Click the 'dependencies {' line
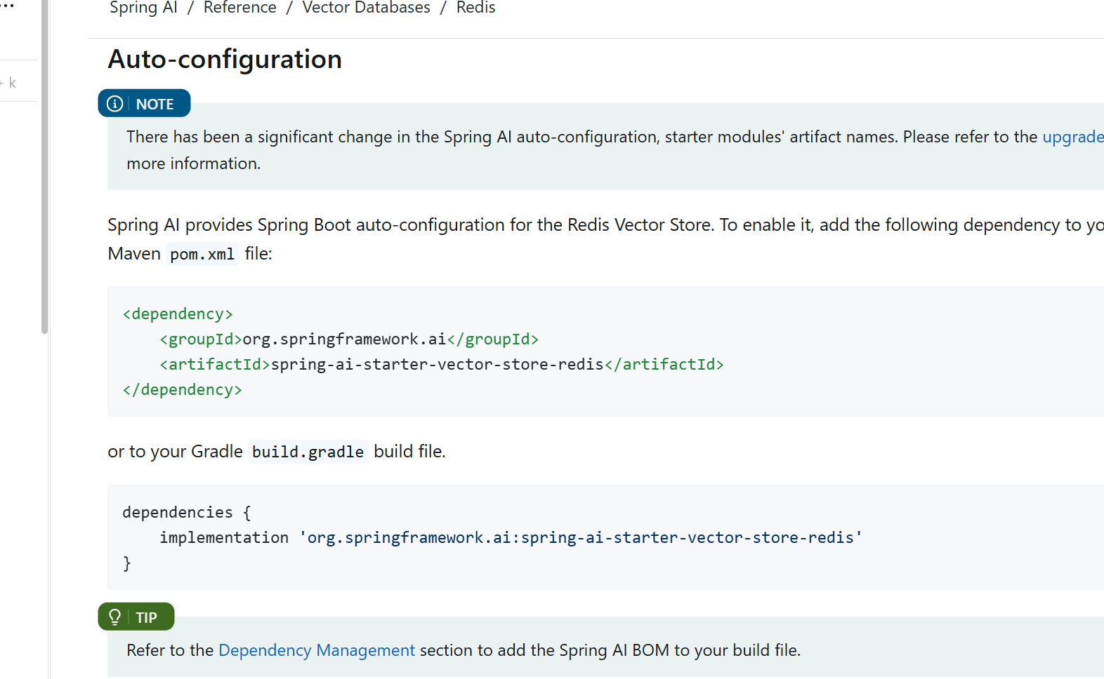The width and height of the screenshot is (1104, 679). pyautogui.click(x=187, y=513)
